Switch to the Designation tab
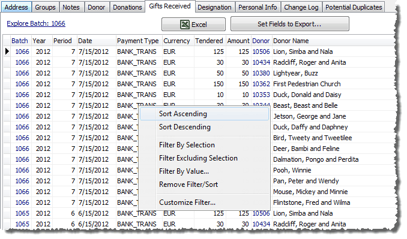Viewport: 407px width, 239px height. tap(214, 7)
